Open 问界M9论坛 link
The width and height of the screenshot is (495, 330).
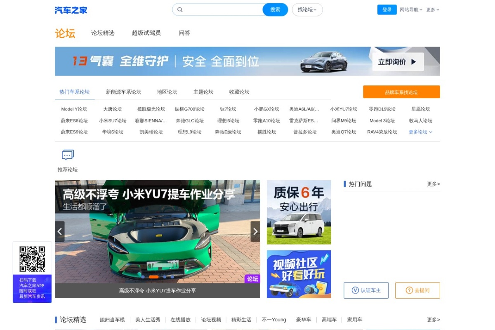(344, 121)
